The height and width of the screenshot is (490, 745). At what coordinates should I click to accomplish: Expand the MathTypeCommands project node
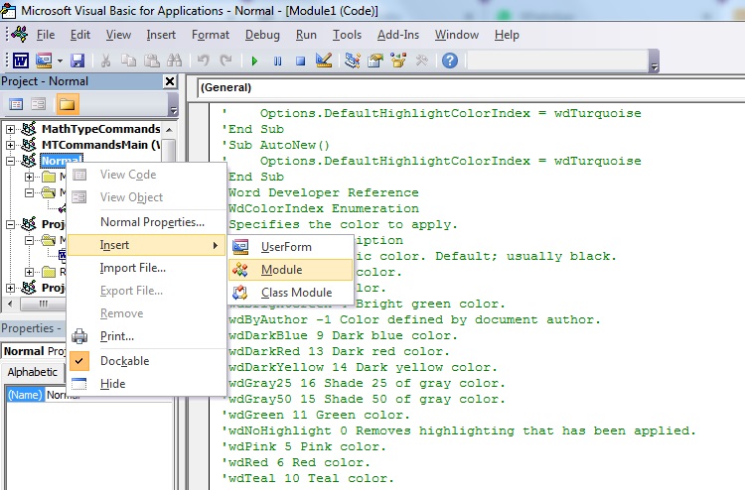pos(10,129)
